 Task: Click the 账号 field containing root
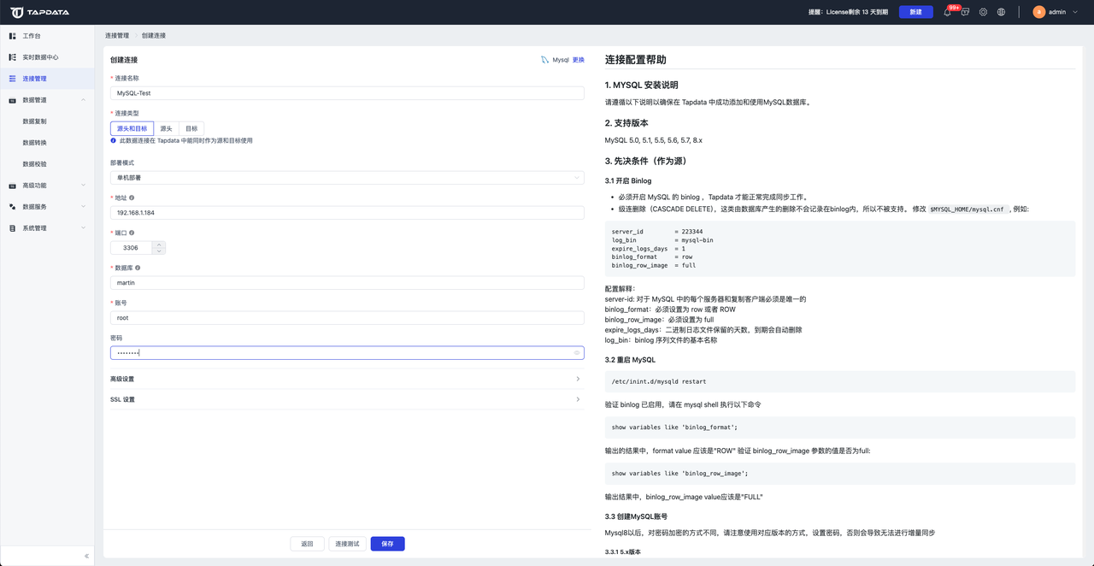(347, 318)
